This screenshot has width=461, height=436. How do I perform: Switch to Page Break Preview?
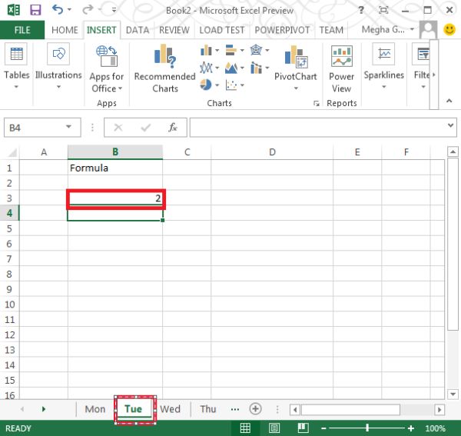click(303, 428)
